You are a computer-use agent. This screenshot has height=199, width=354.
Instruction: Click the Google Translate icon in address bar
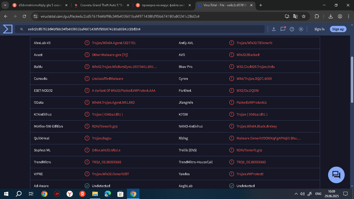coord(295,16)
